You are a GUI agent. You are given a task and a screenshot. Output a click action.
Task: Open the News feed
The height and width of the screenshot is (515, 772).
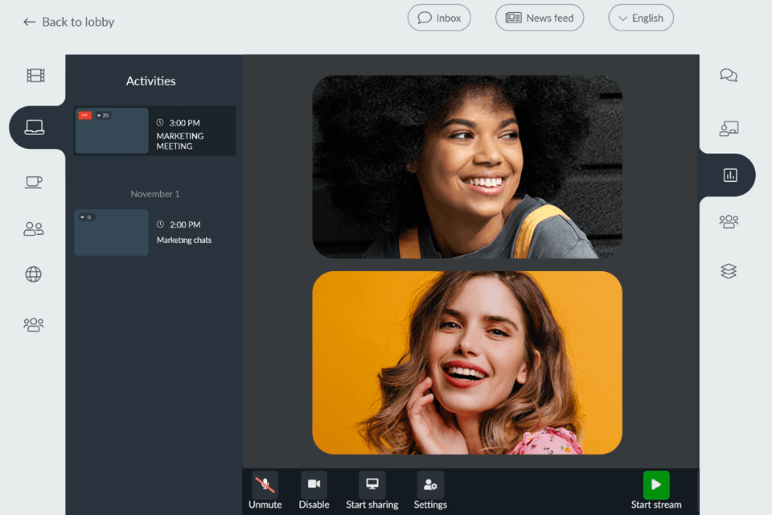click(540, 17)
